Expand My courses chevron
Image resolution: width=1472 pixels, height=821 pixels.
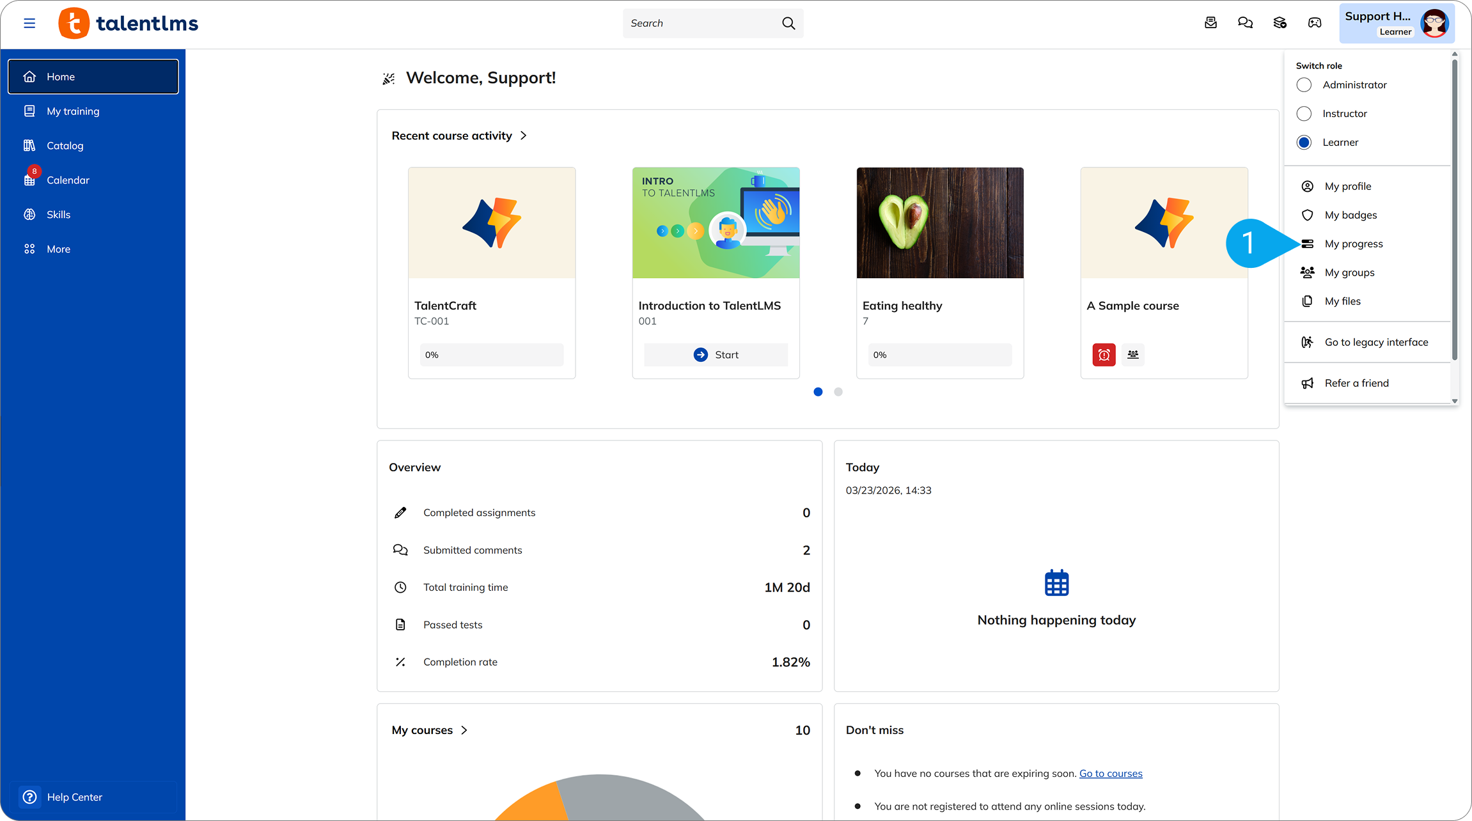tap(464, 730)
